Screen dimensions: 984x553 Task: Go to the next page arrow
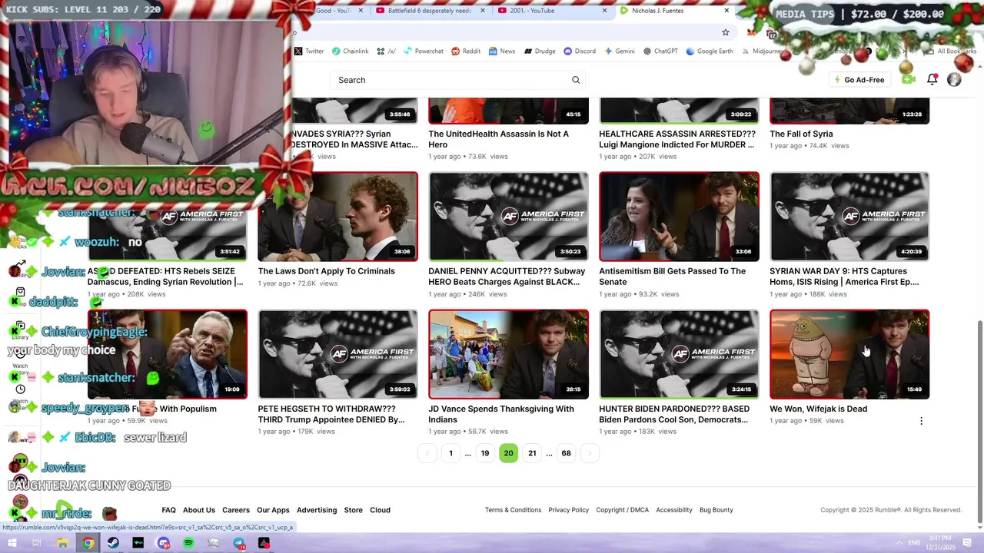[590, 453]
